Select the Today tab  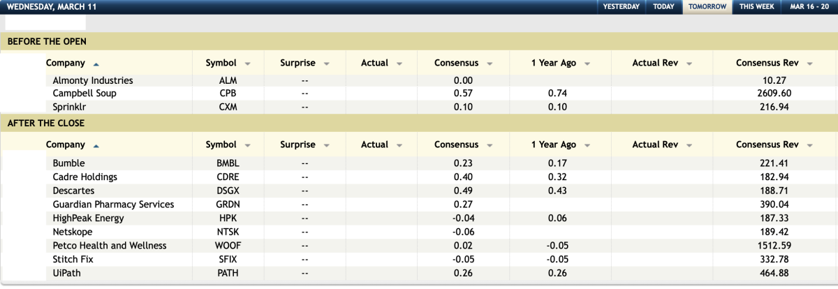(663, 6)
